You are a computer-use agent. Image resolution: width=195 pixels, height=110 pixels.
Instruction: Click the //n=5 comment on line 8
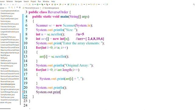click(x=80, y=34)
